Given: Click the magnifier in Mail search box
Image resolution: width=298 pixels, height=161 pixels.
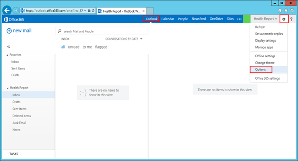Looking at the screenshot, I should click(x=60, y=31).
